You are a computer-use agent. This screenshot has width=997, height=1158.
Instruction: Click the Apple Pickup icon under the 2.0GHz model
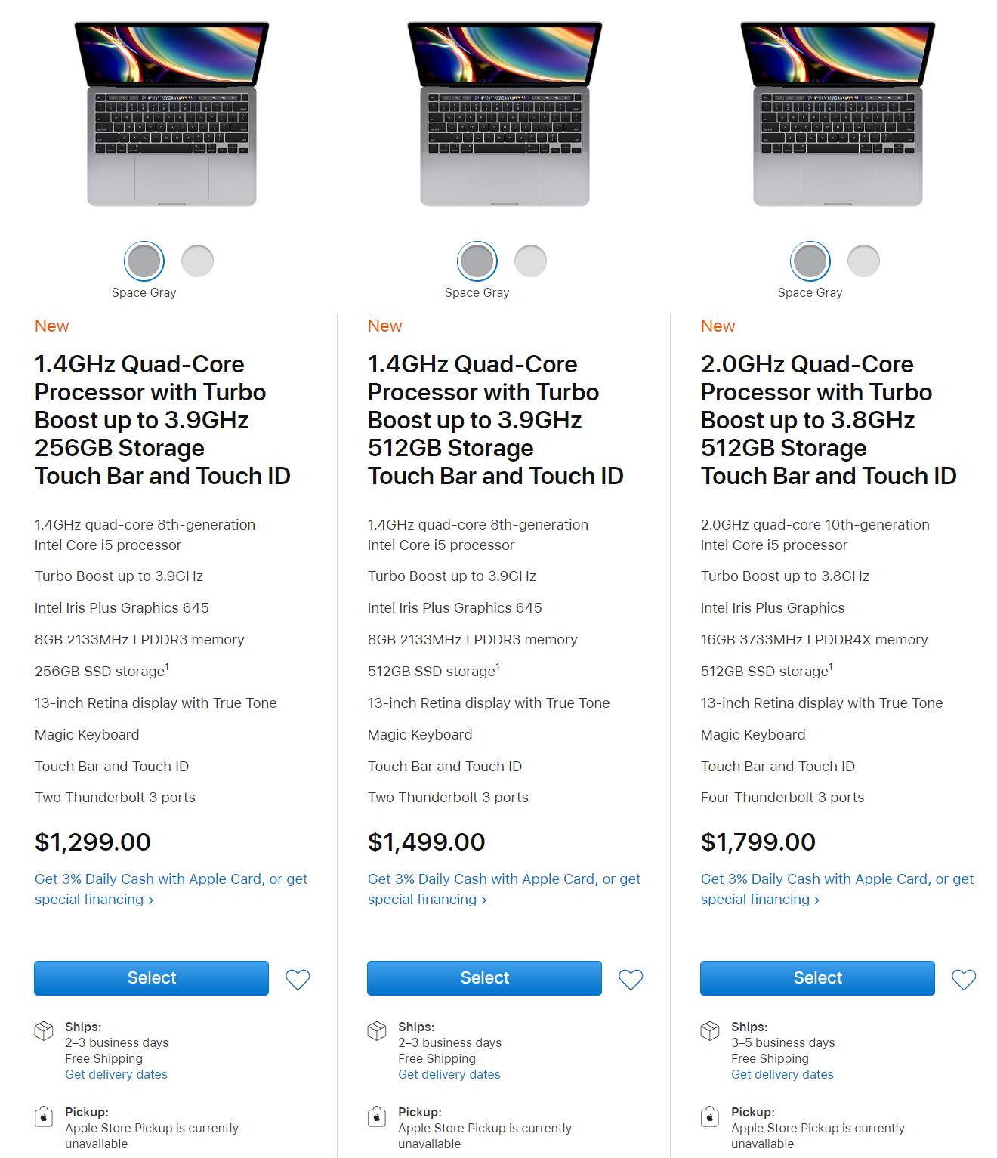710,1115
